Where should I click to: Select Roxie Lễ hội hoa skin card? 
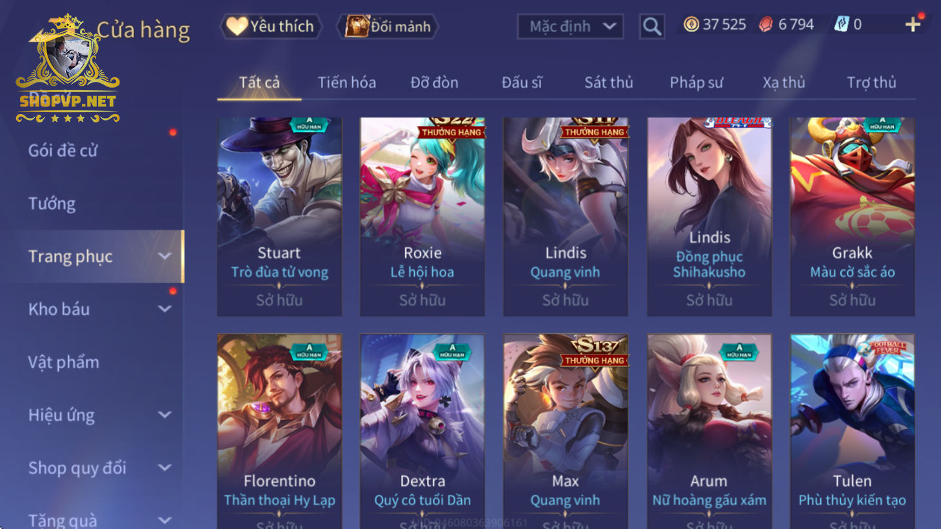click(422, 216)
